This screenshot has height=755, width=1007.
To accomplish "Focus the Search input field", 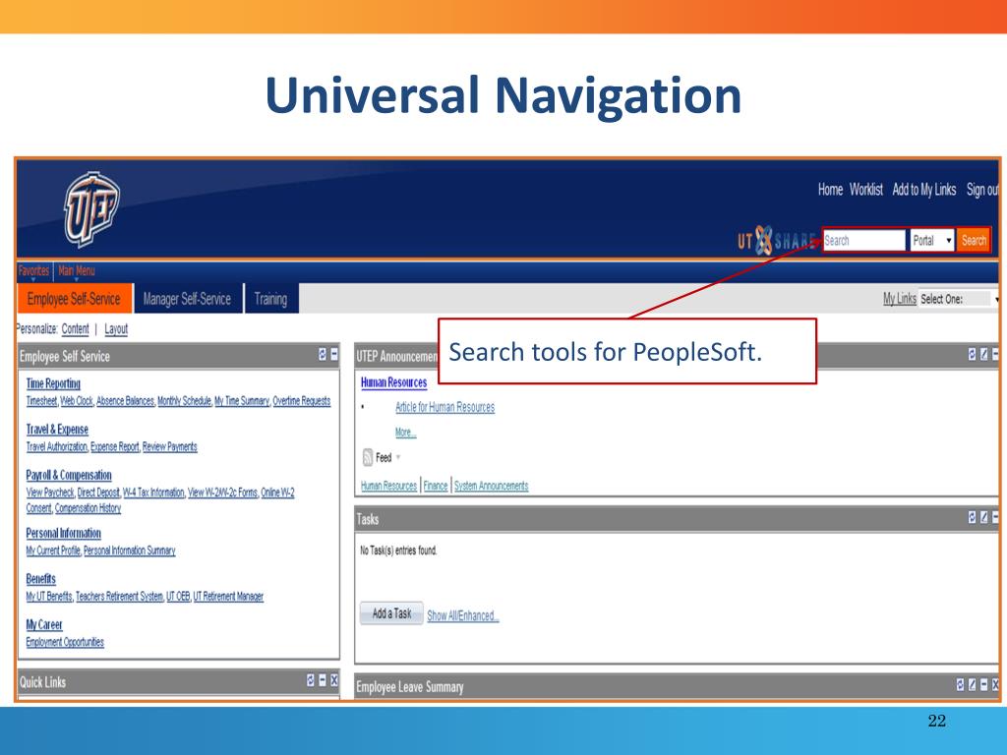I will click(863, 241).
